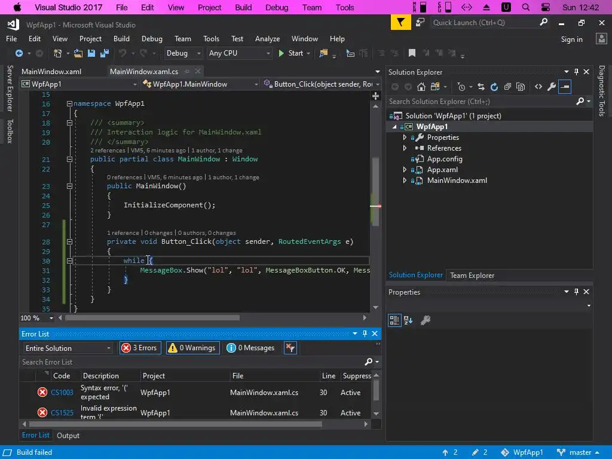Toggle Preview Selected Items in Solution Explorer
This screenshot has width=612, height=459.
pos(565,87)
